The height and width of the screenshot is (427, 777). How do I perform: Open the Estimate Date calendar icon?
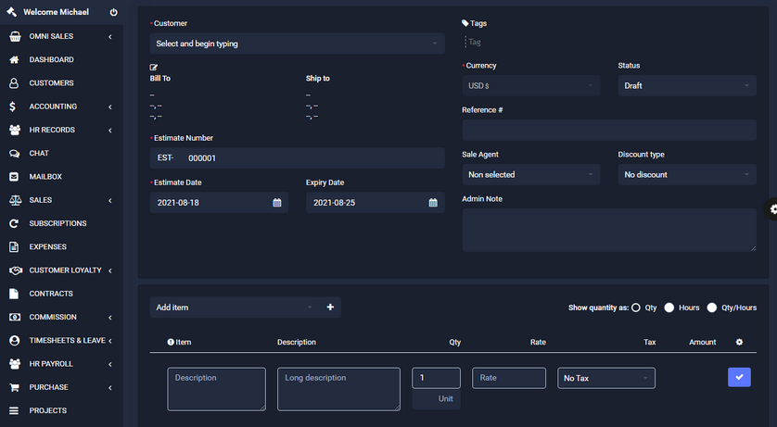tap(276, 203)
